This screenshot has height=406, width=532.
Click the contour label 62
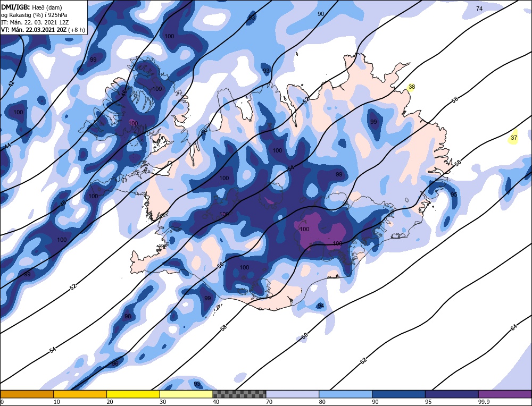363,361
